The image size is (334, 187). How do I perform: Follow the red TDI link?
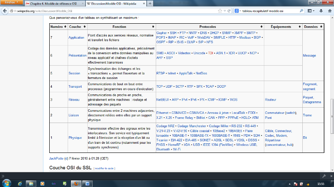click(x=210, y=53)
